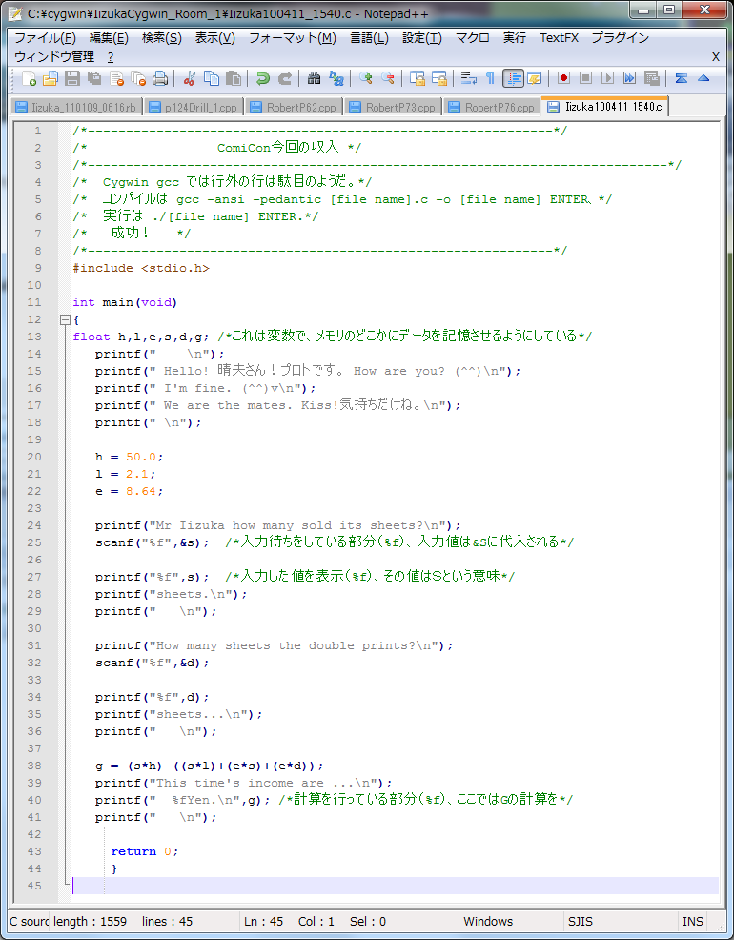
Task: Click the Save All toolbar icon
Action: [94, 78]
